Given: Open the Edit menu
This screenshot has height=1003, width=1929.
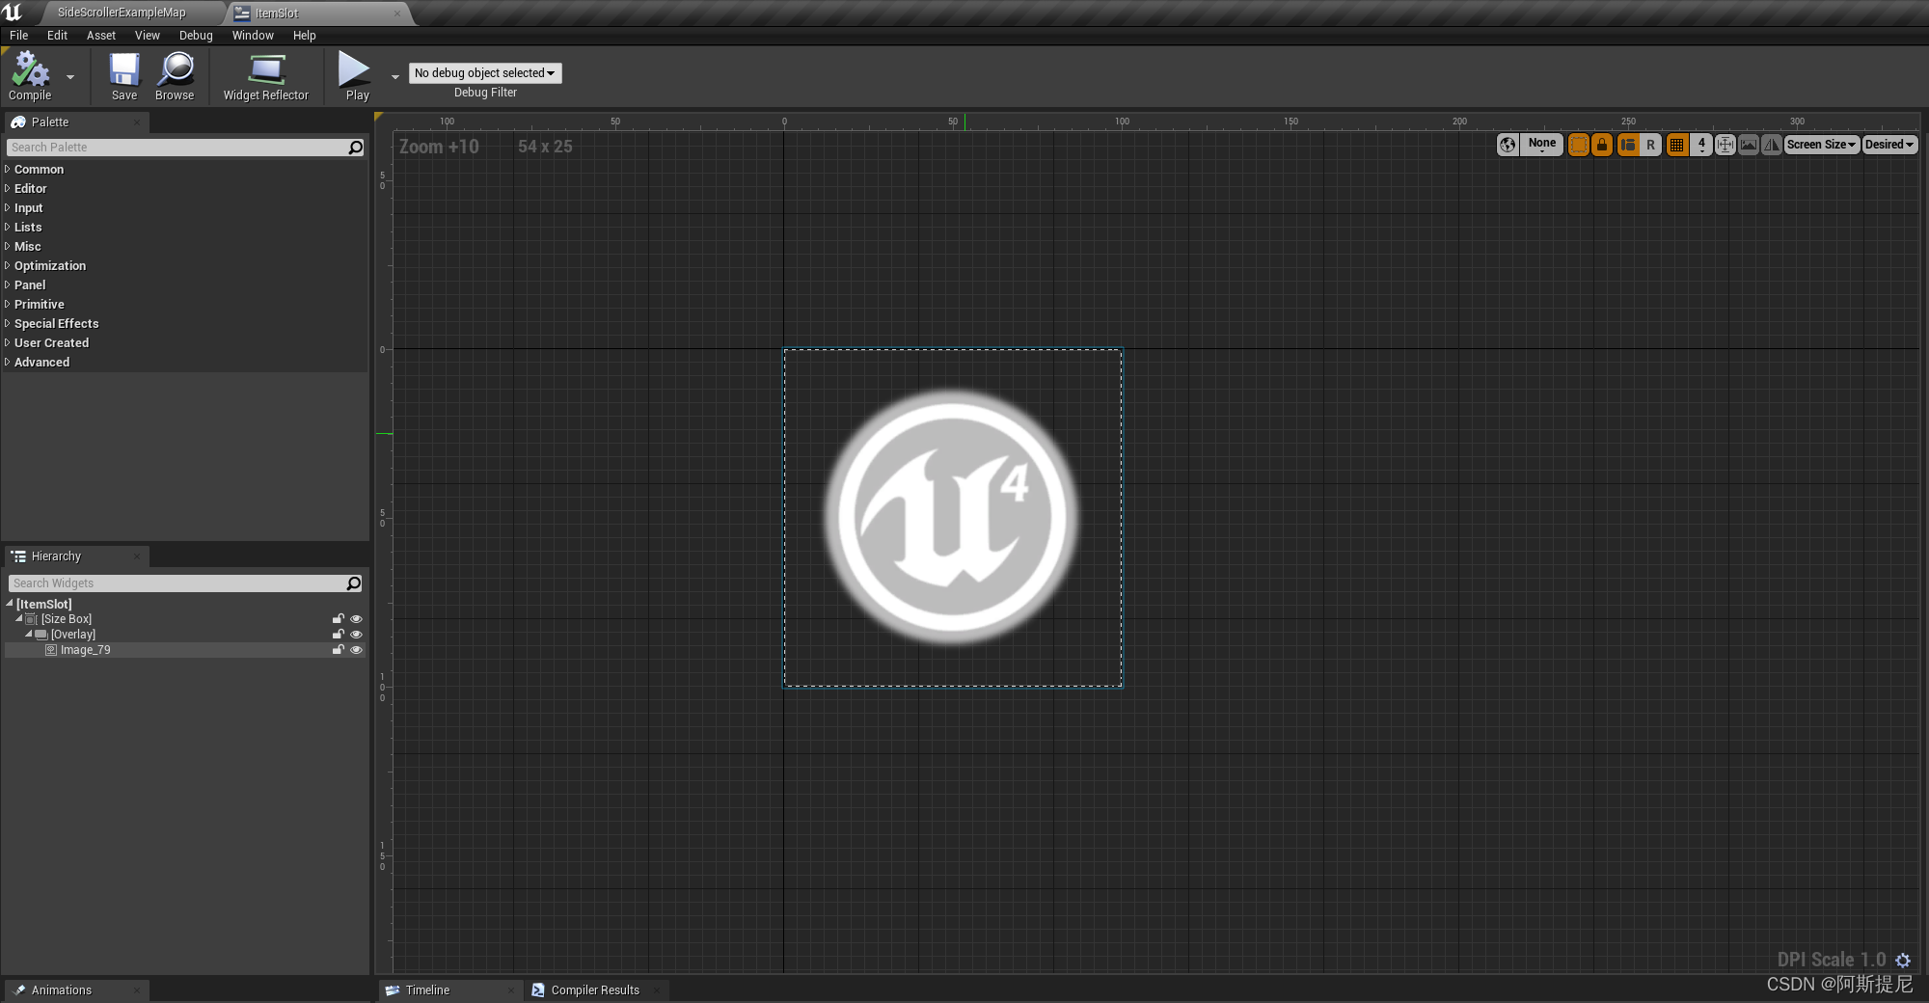Looking at the screenshot, I should pos(57,36).
